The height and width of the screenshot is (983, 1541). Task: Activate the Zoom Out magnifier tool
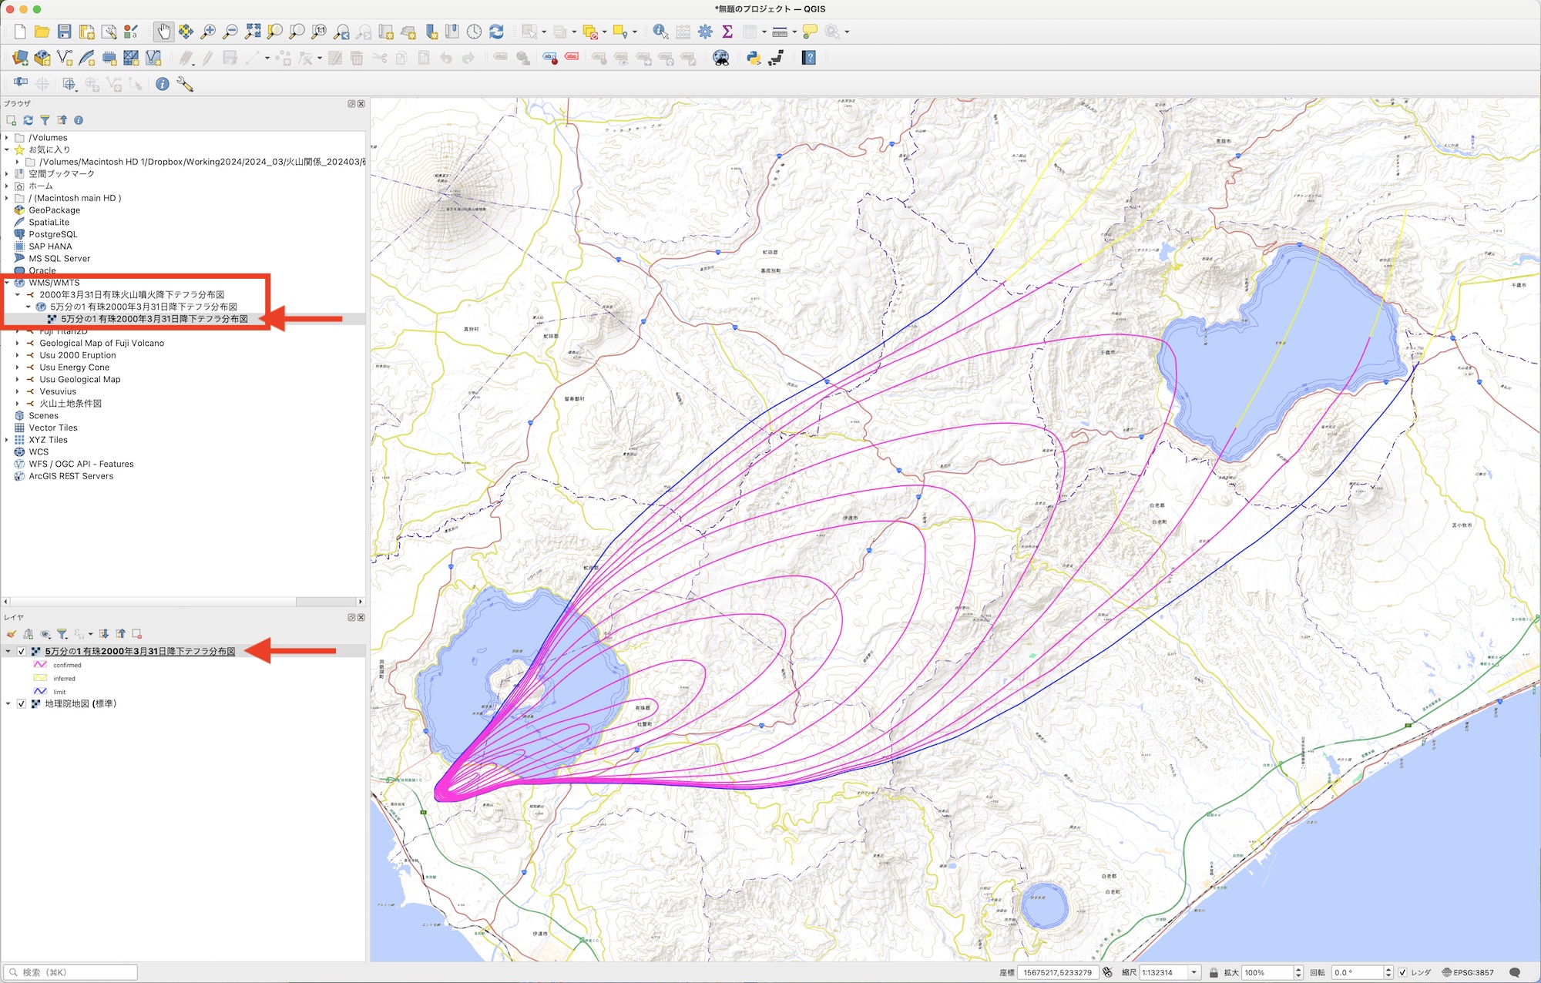[230, 32]
